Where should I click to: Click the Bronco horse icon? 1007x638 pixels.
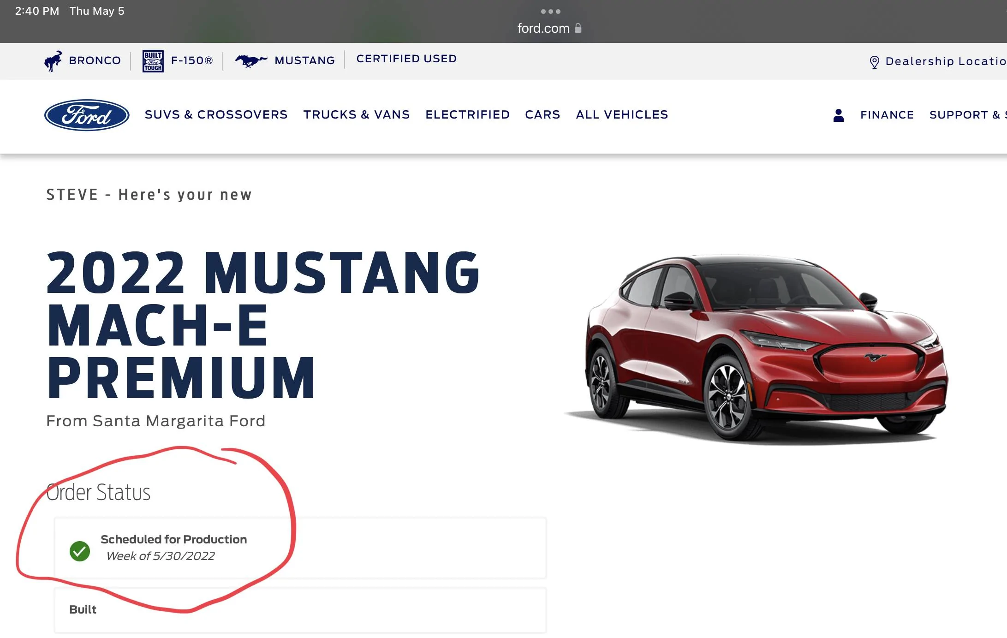pos(53,61)
